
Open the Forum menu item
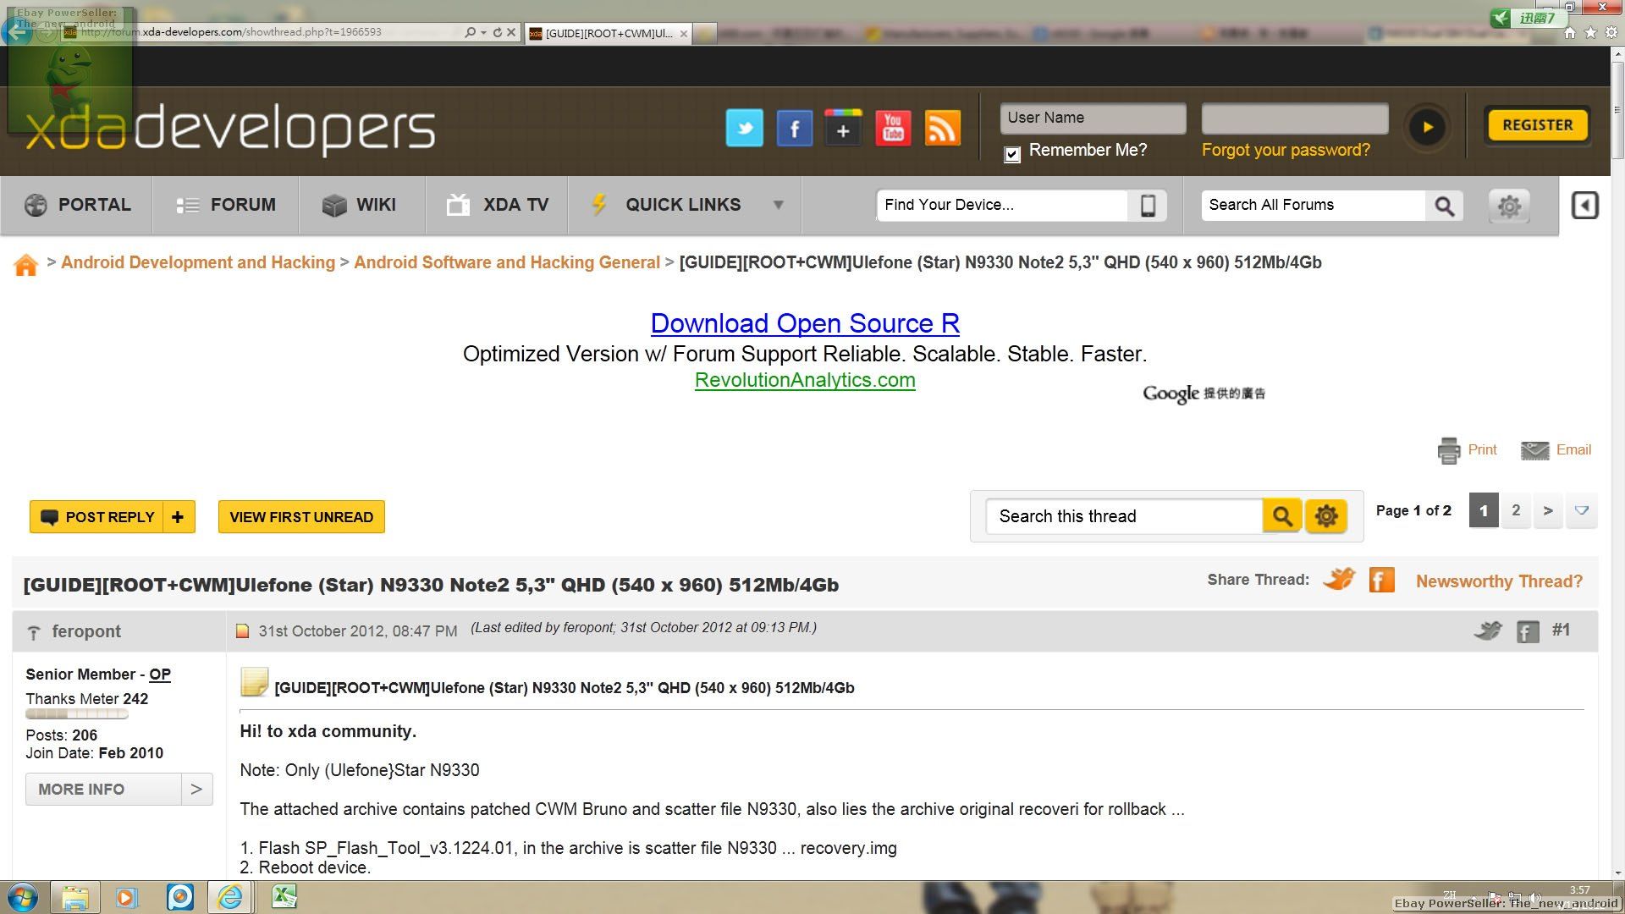[226, 205]
